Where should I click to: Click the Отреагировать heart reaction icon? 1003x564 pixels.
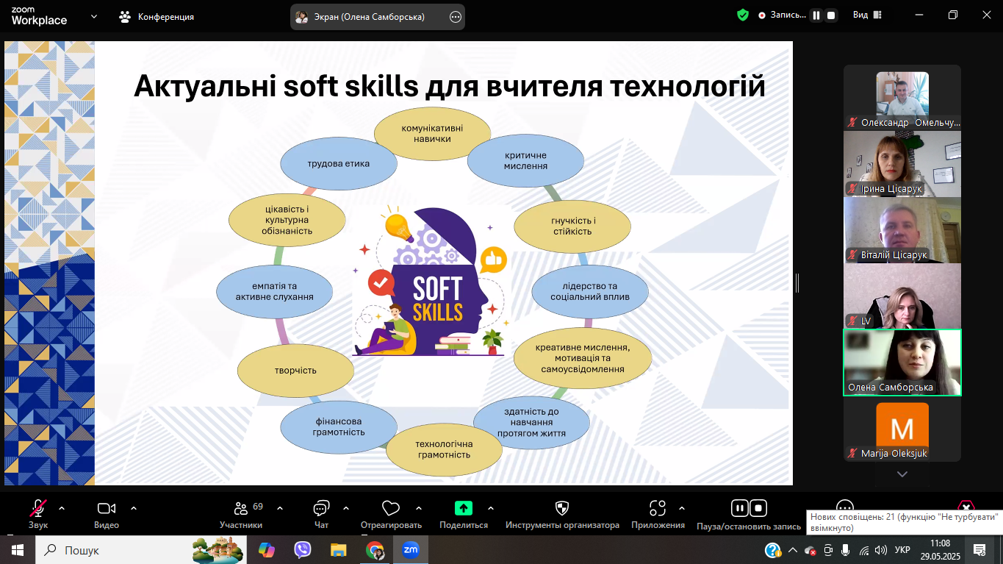(x=391, y=509)
